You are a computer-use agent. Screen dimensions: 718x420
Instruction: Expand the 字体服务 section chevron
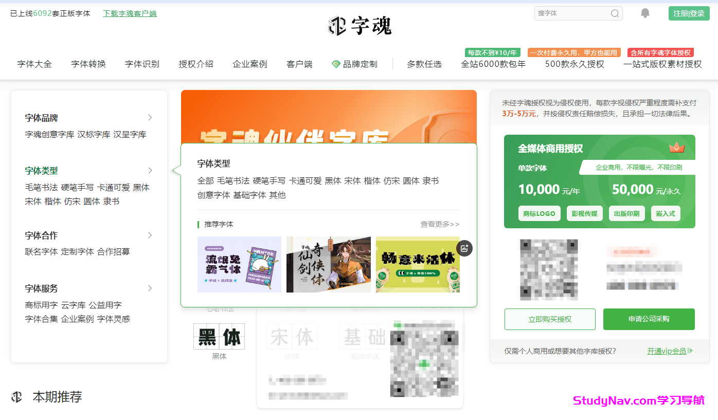pos(150,288)
